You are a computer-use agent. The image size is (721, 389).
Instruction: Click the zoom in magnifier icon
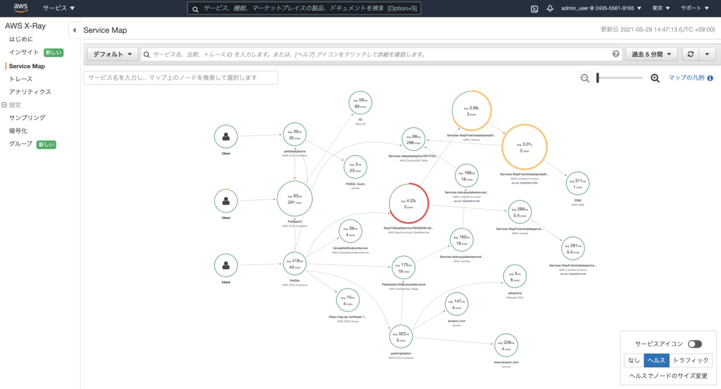(x=656, y=78)
